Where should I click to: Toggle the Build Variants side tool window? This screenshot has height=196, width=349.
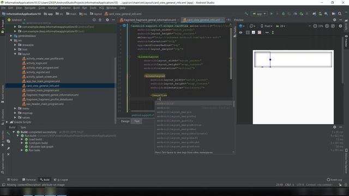coord(2,93)
